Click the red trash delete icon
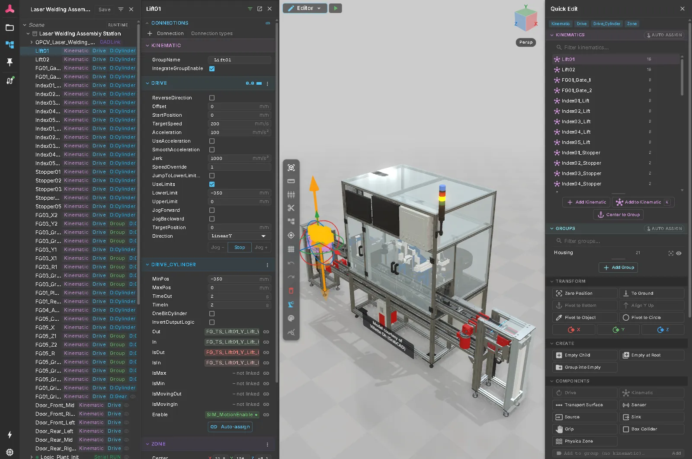Viewport: 692px width, 459px height. pos(291,290)
